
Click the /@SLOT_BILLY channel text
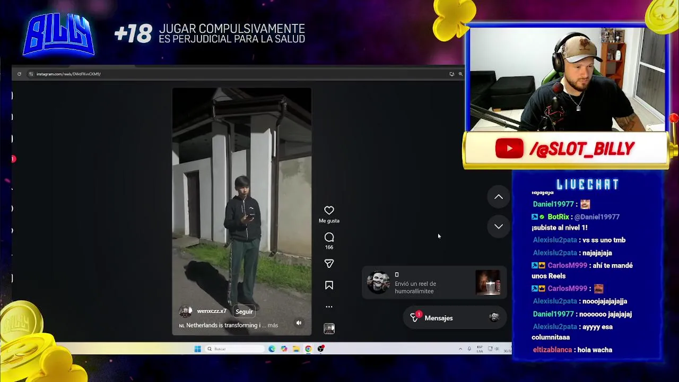tap(582, 150)
